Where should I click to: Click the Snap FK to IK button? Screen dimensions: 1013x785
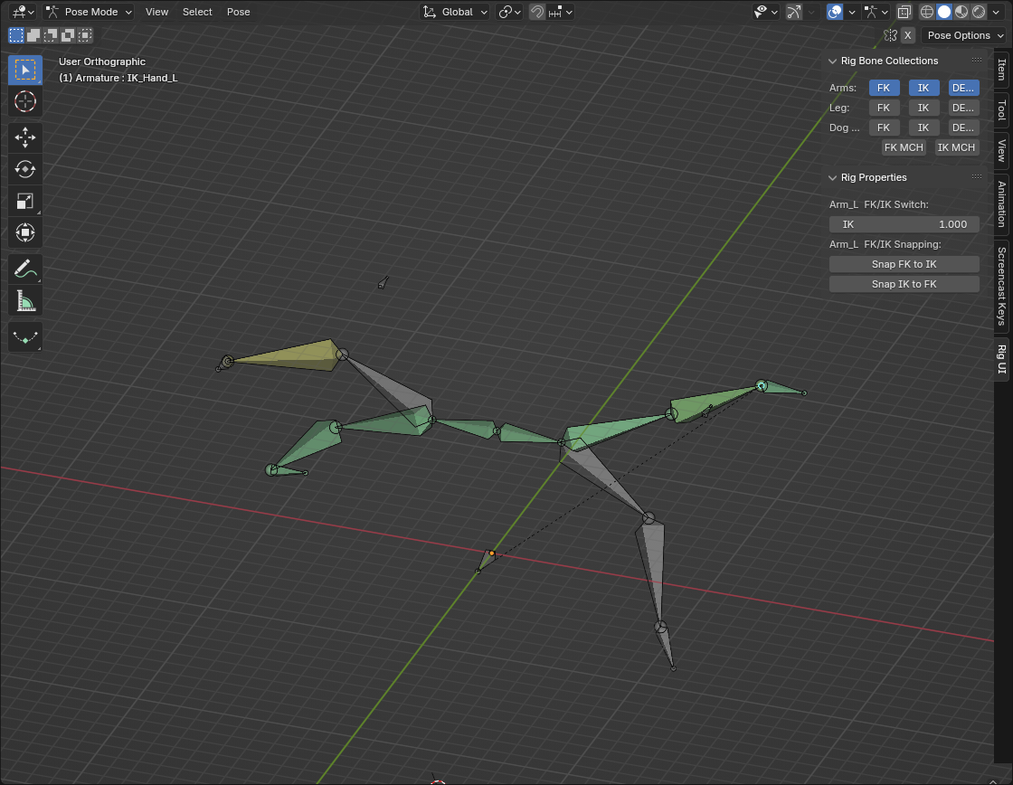coord(904,264)
